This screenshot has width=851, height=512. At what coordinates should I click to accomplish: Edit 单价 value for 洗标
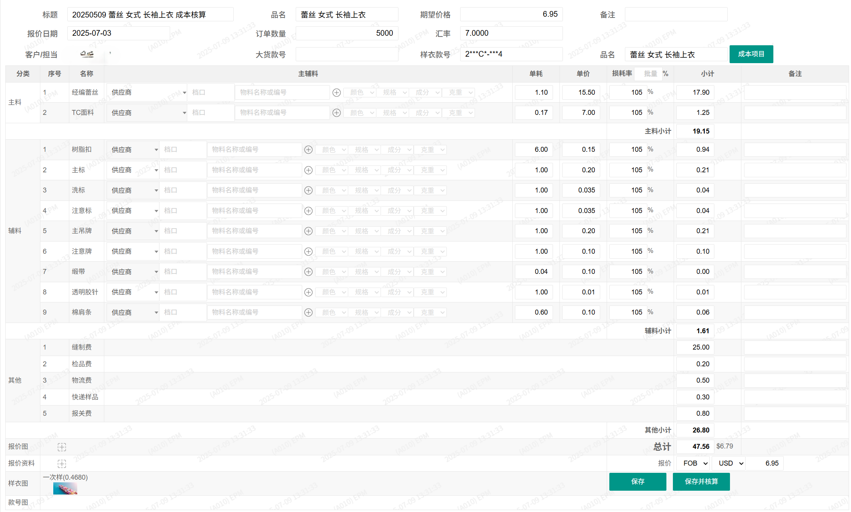click(x=581, y=190)
